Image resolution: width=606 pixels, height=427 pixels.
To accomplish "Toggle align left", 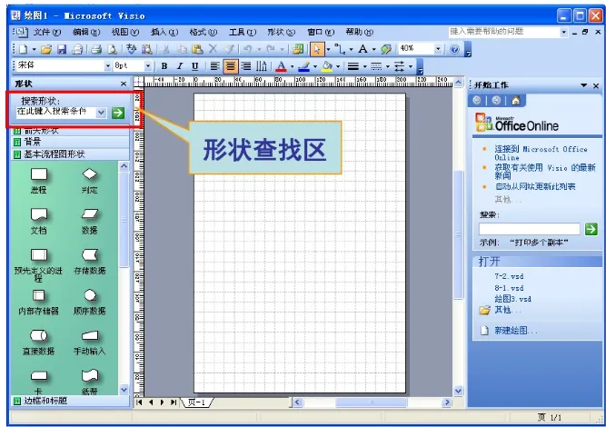I will [x=215, y=66].
